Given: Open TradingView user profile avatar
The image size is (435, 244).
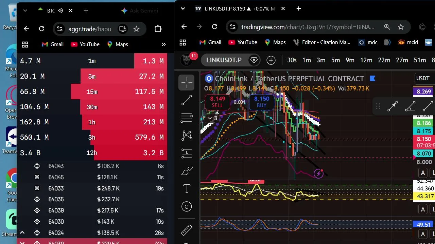Looking at the screenshot, I should [x=186, y=60].
